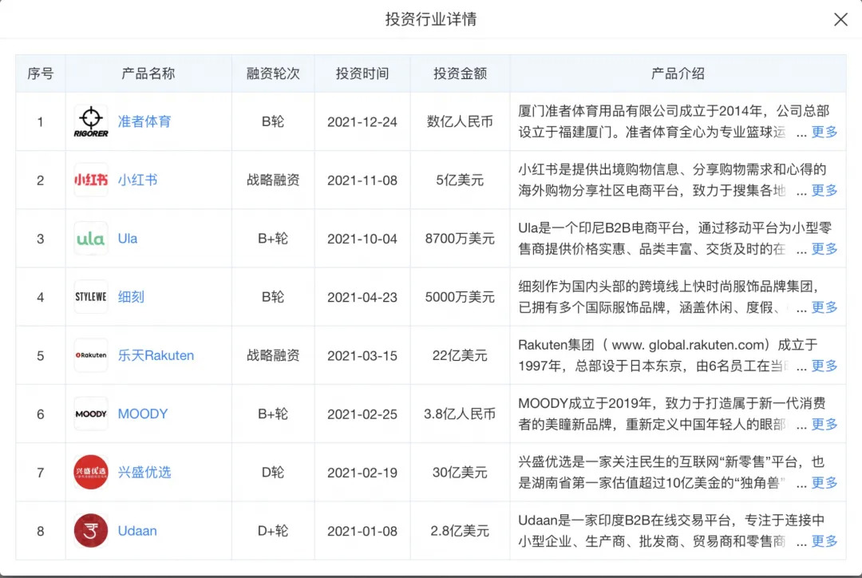
Task: Click the 产品介绍 column header
Action: tap(678, 73)
